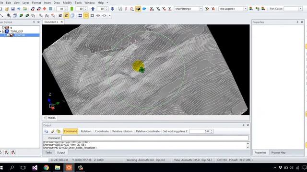Click the second green arrow view icon
Image resolution: width=307 pixels, height=172 pixels.
point(27,15)
